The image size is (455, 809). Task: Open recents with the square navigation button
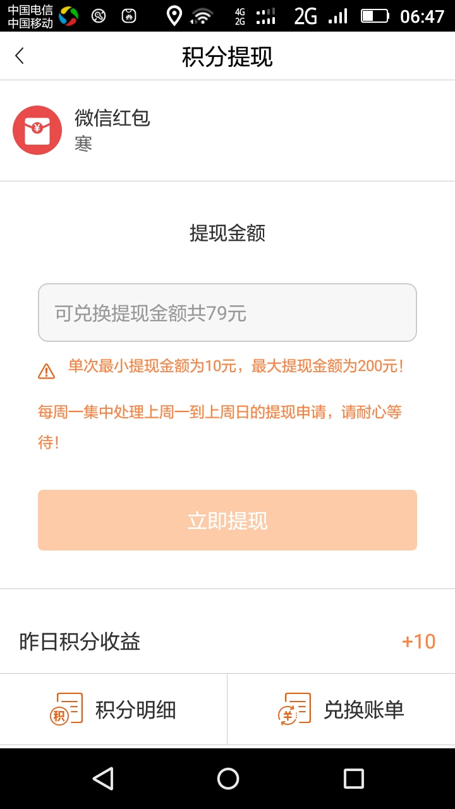click(353, 778)
